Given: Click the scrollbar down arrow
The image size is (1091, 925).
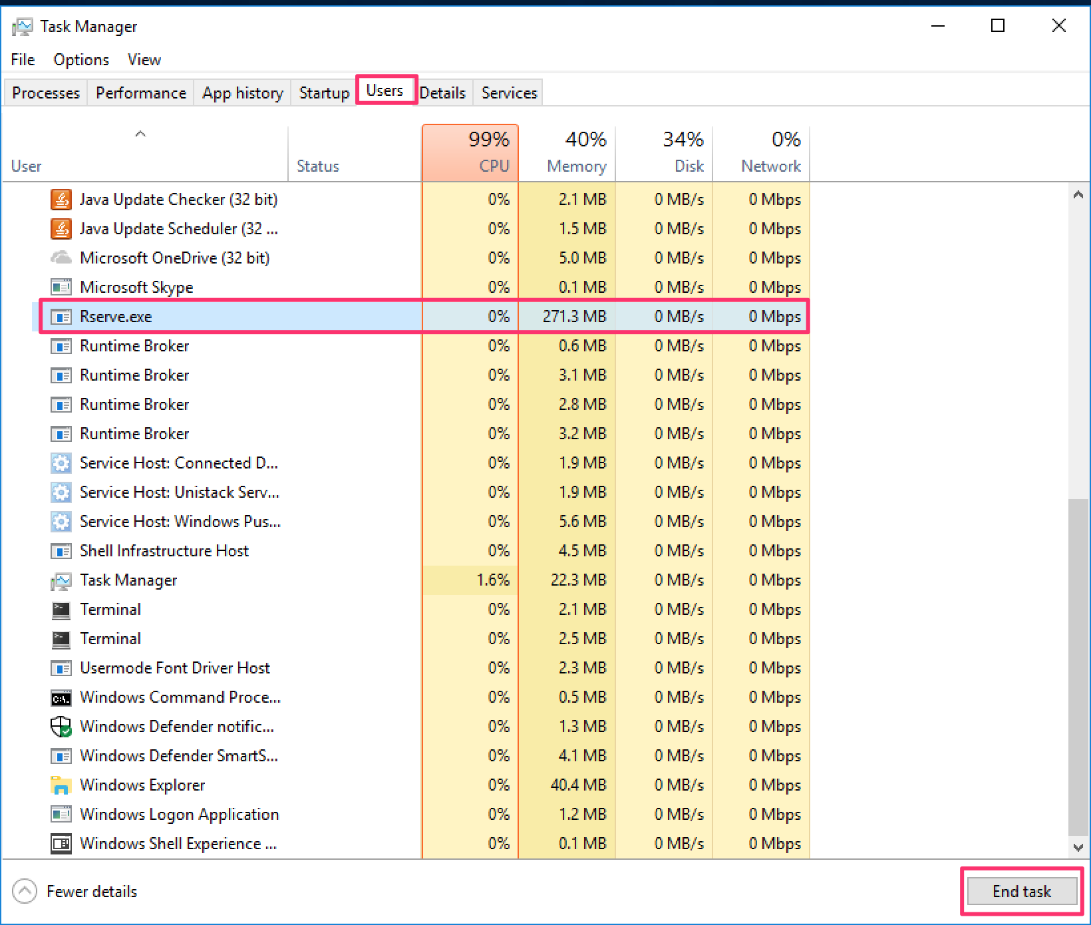Looking at the screenshot, I should point(1078,847).
